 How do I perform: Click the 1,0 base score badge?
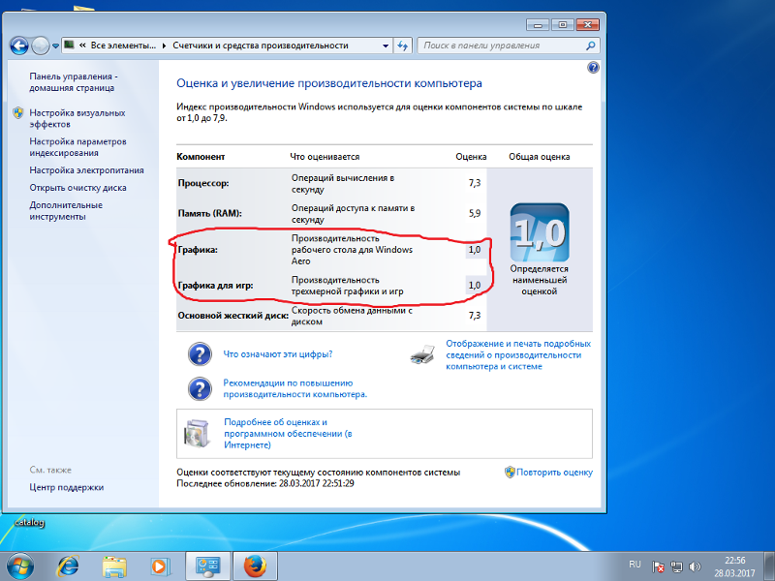click(x=540, y=232)
